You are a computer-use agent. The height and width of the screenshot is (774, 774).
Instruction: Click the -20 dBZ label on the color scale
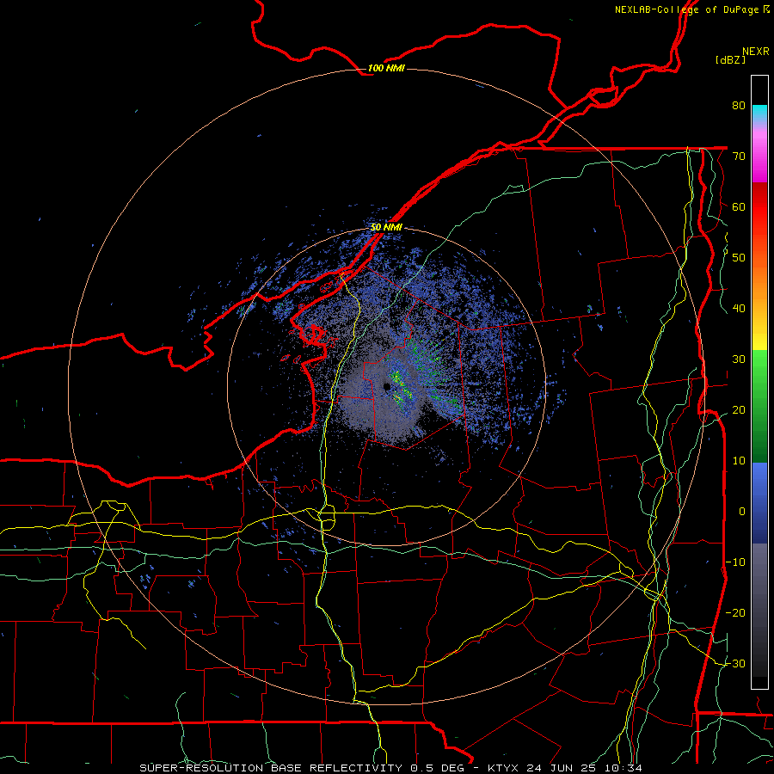[x=735, y=612]
